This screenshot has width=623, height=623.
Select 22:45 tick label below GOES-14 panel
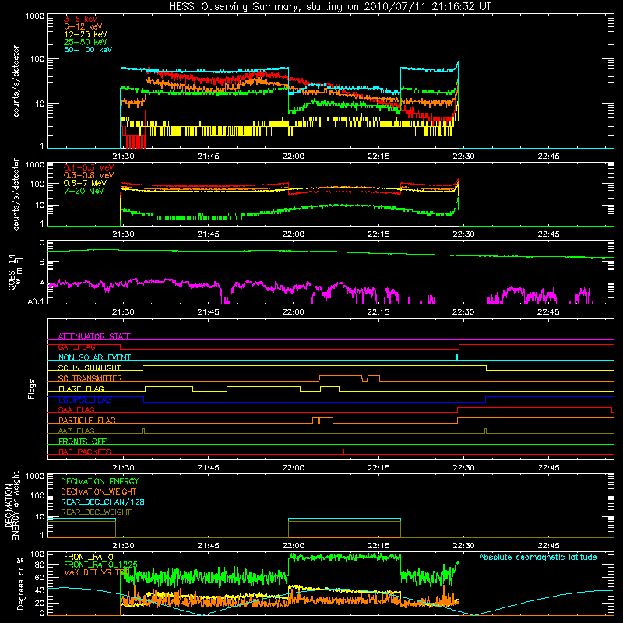pyautogui.click(x=548, y=312)
